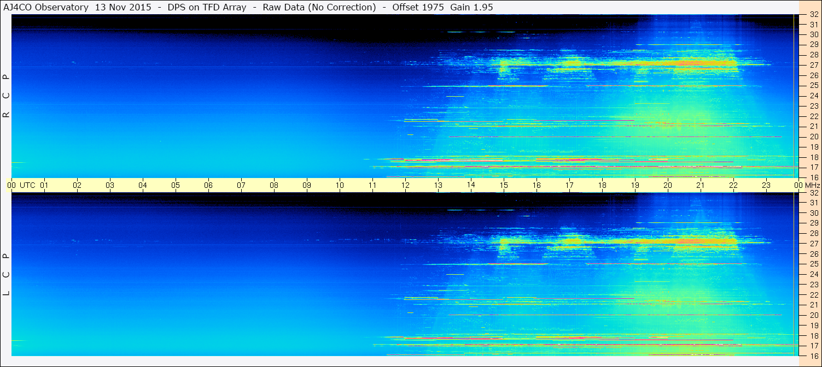This screenshot has height=367, width=822.
Task: Click the LCP panel label
Action: (6, 275)
